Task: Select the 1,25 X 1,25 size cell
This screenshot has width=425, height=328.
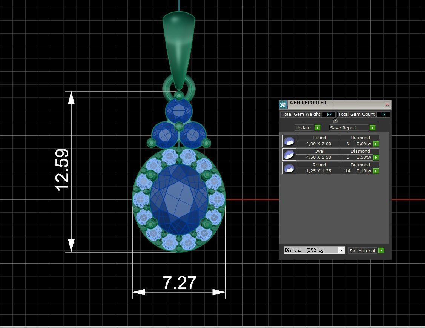Action: point(319,171)
